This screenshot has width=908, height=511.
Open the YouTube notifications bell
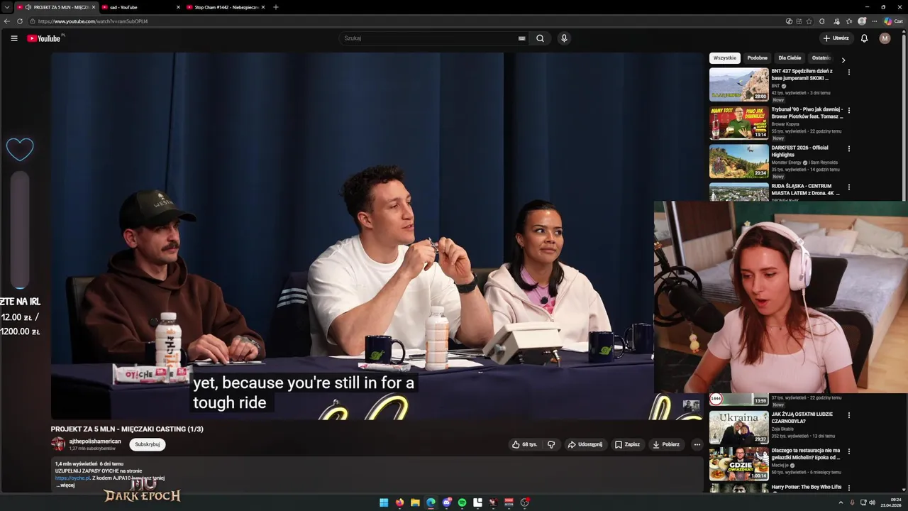click(x=864, y=38)
